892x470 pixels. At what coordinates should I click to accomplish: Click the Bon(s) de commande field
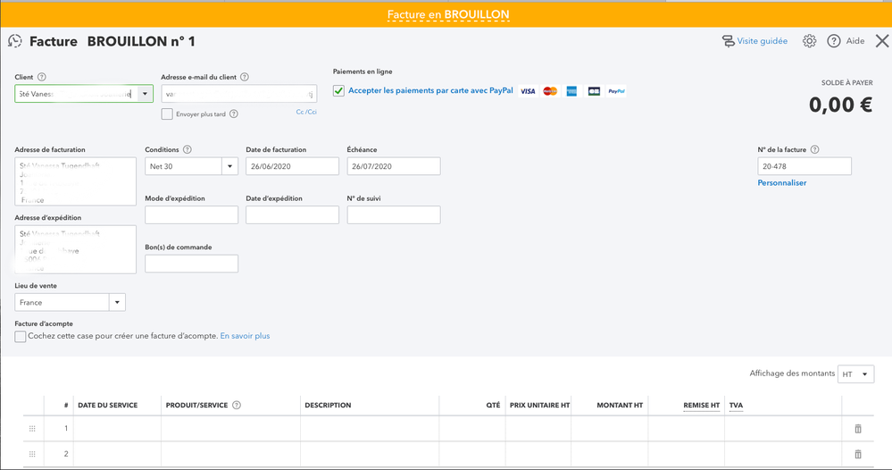192,264
